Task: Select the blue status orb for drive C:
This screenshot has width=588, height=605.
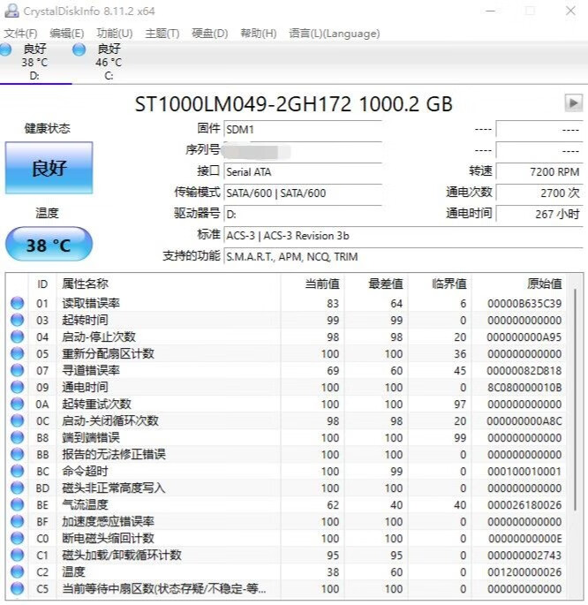Action: tap(79, 49)
